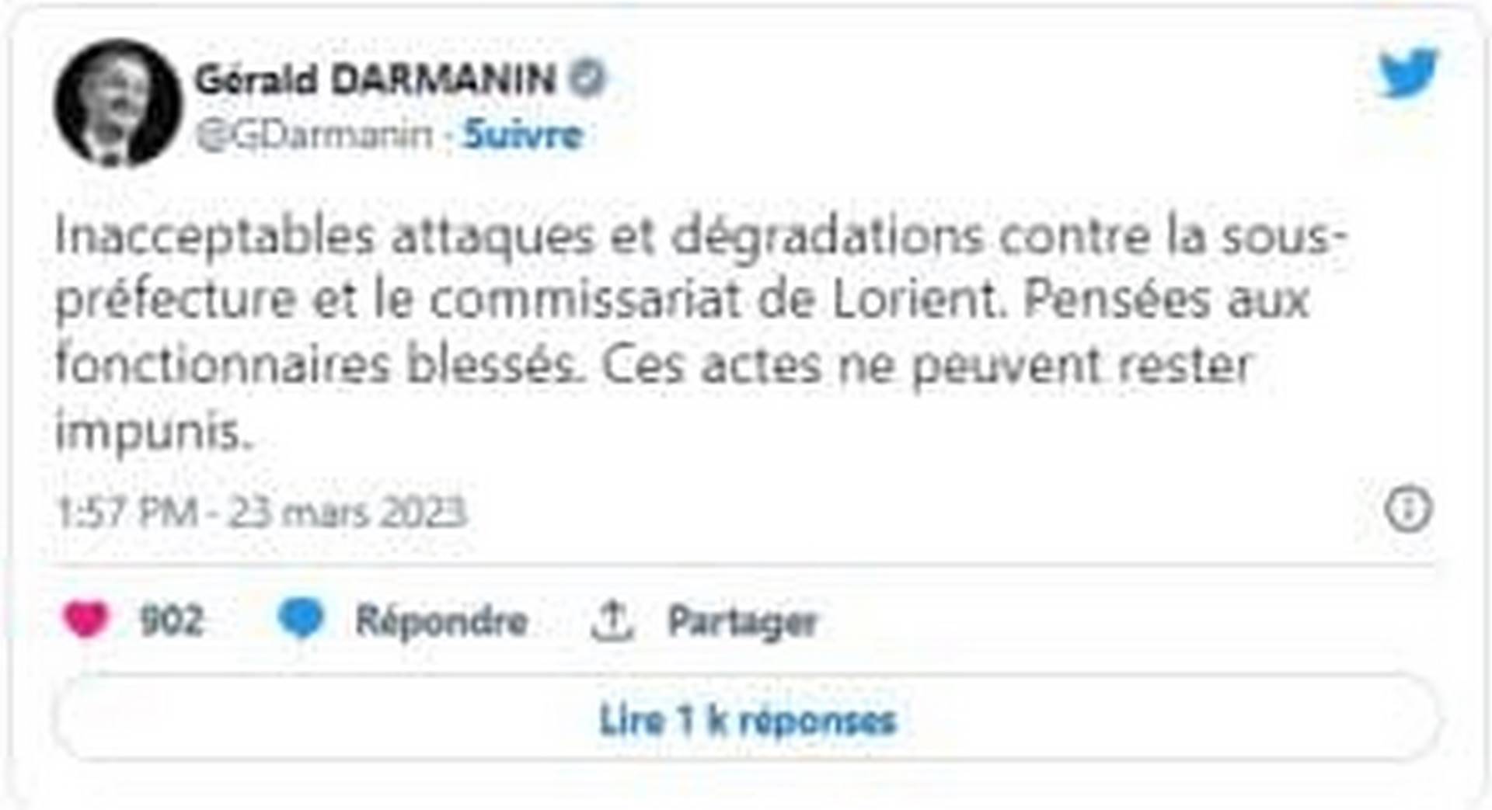Open the tweet info circle icon
This screenshot has width=1492, height=810.
1407,510
